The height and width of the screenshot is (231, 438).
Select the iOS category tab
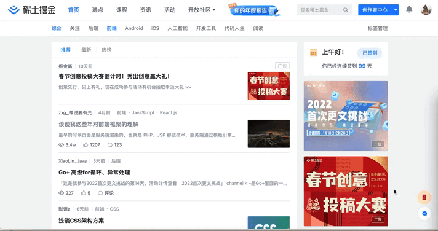click(155, 28)
